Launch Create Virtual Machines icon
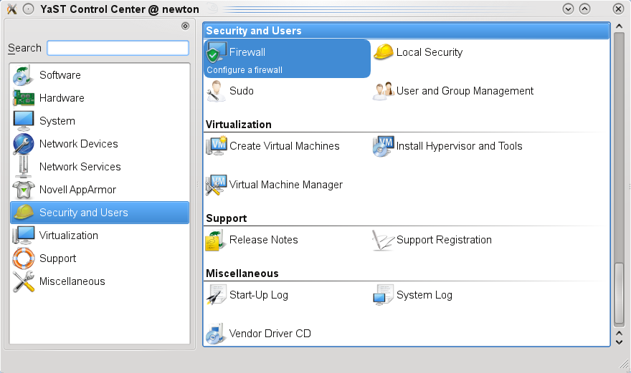Image resolution: width=631 pixels, height=373 pixels. pos(217,146)
